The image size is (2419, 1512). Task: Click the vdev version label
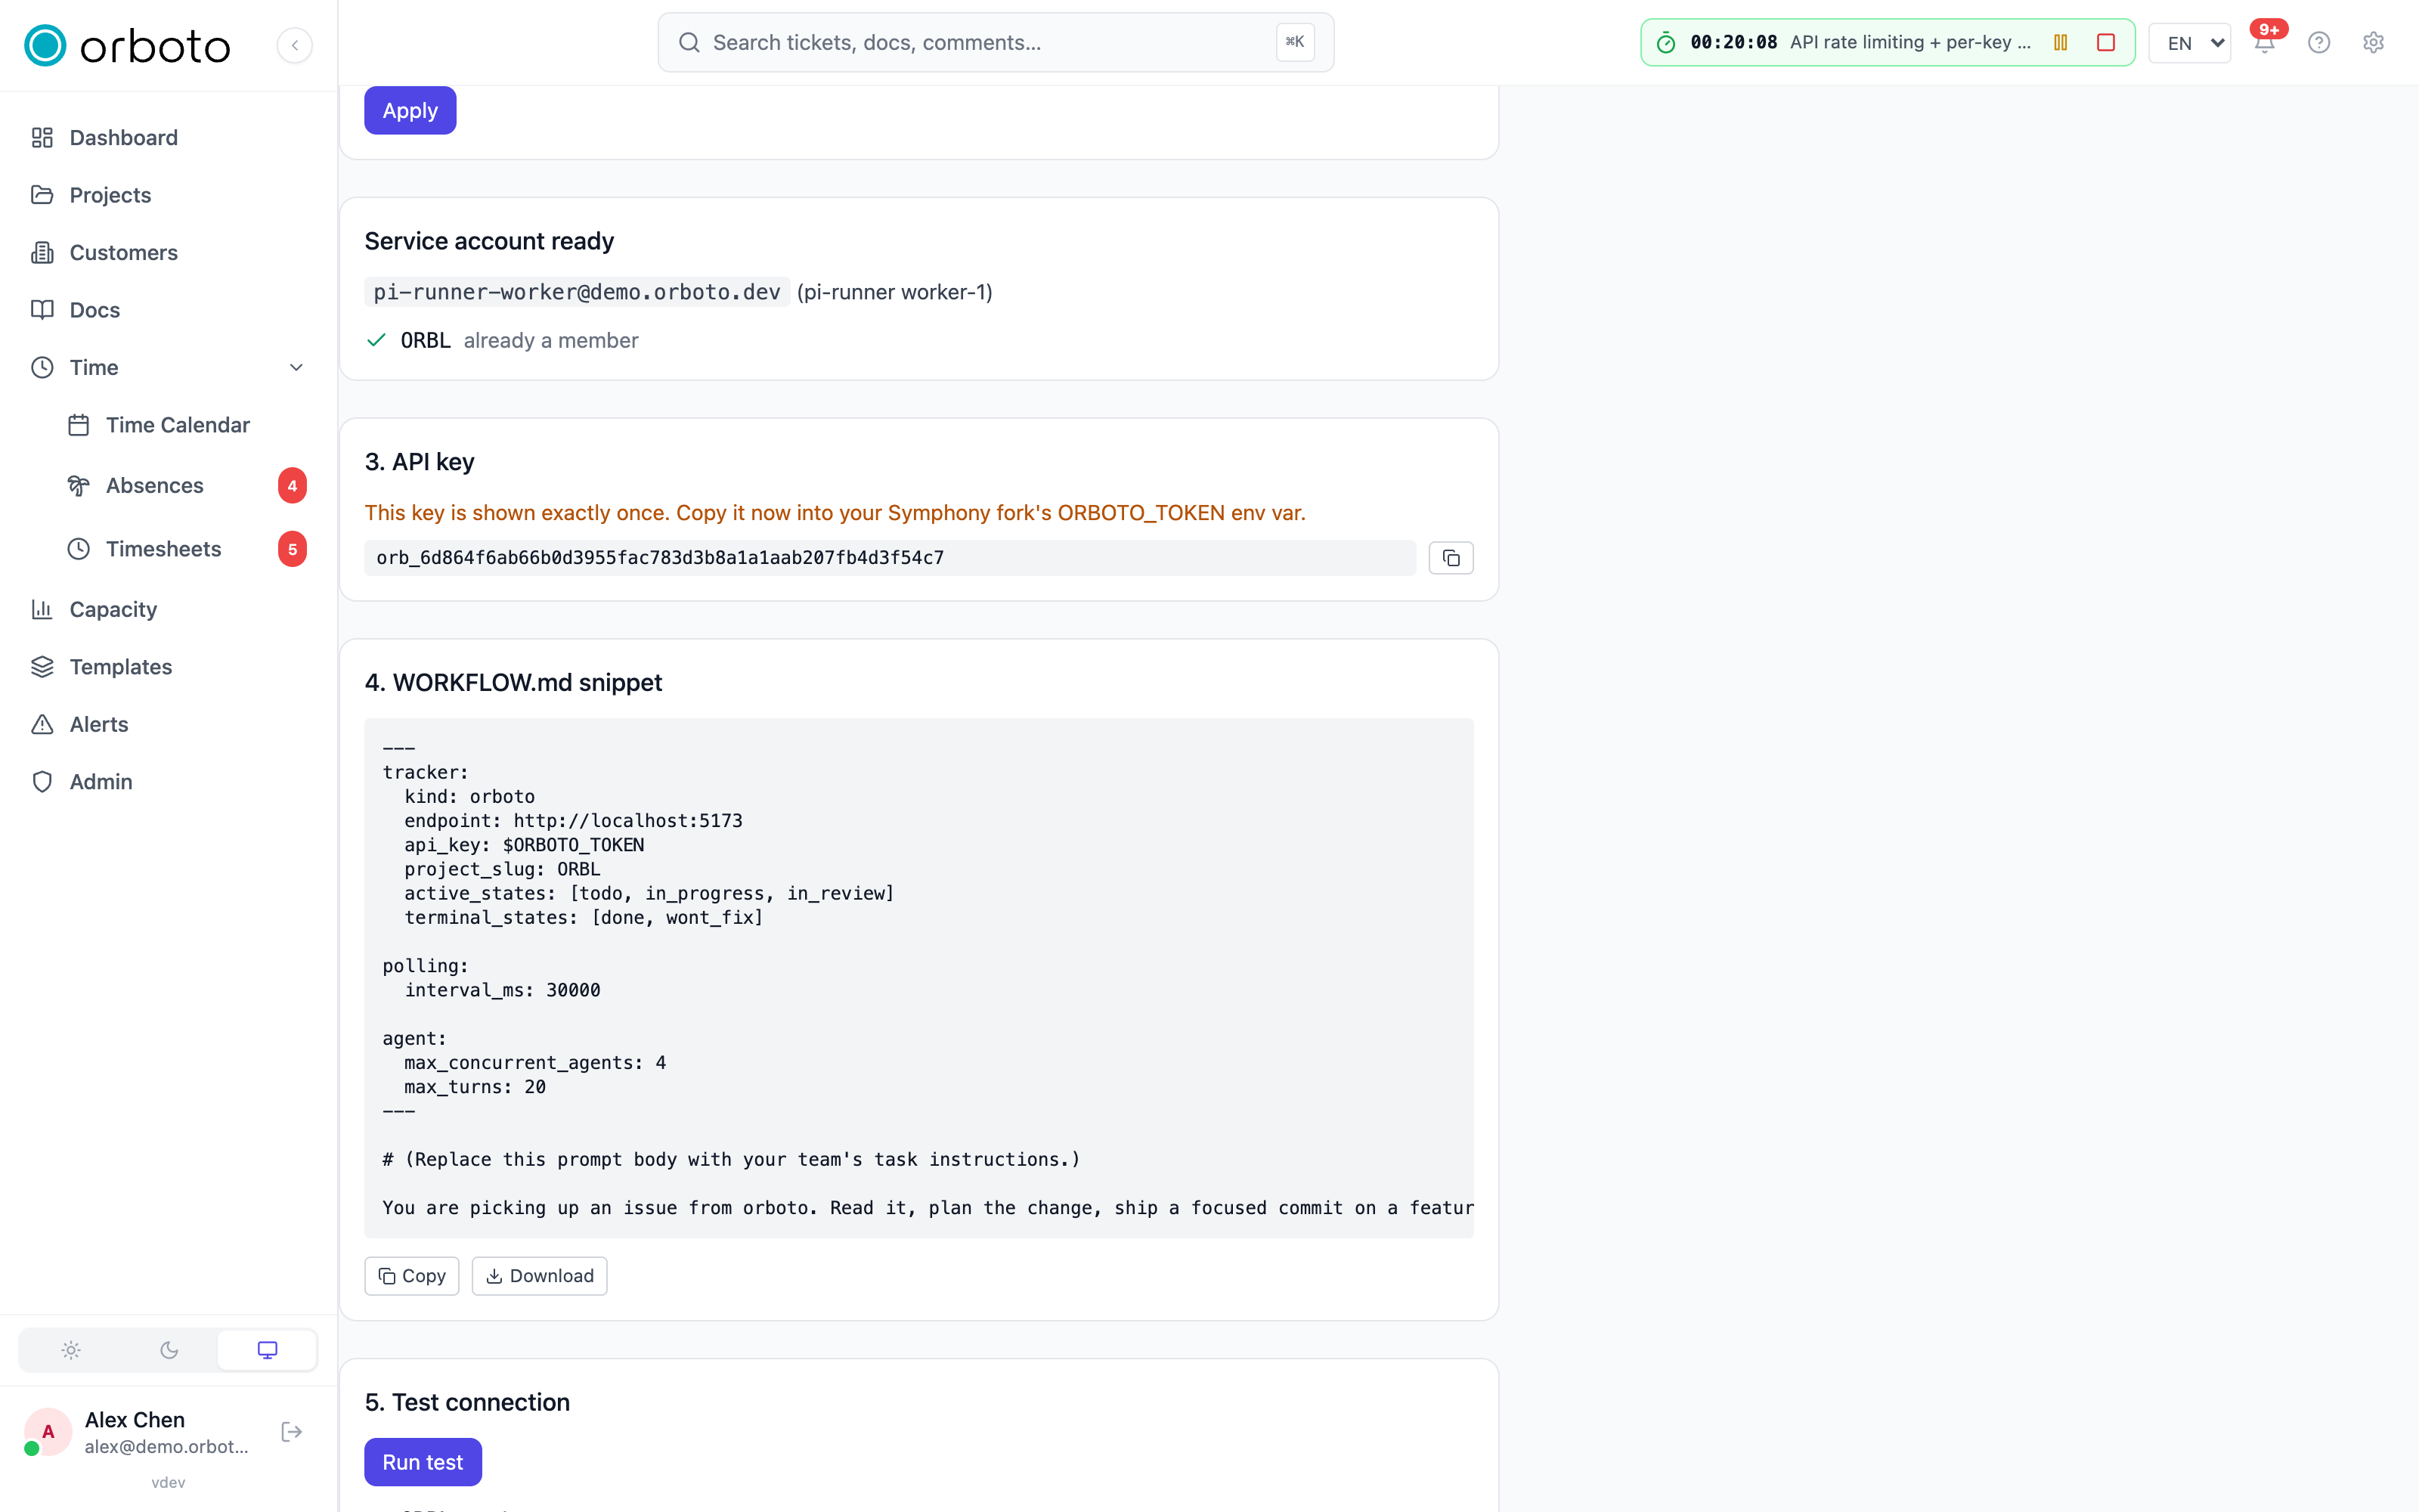168,1482
